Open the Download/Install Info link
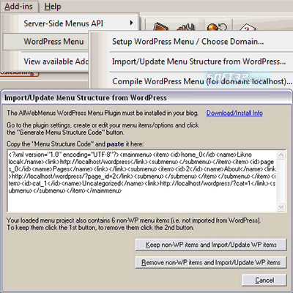 point(234,113)
